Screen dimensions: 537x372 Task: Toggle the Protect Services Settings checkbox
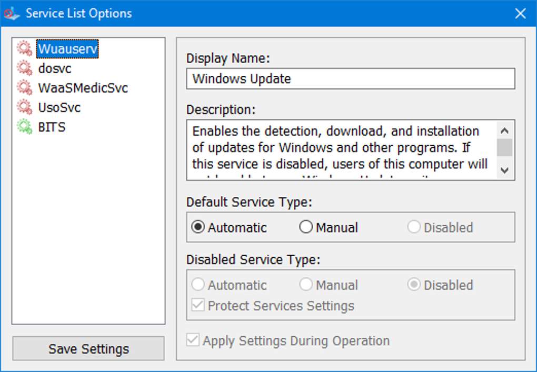tap(198, 306)
